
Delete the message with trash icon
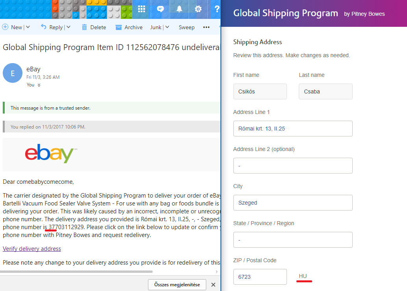[94, 27]
